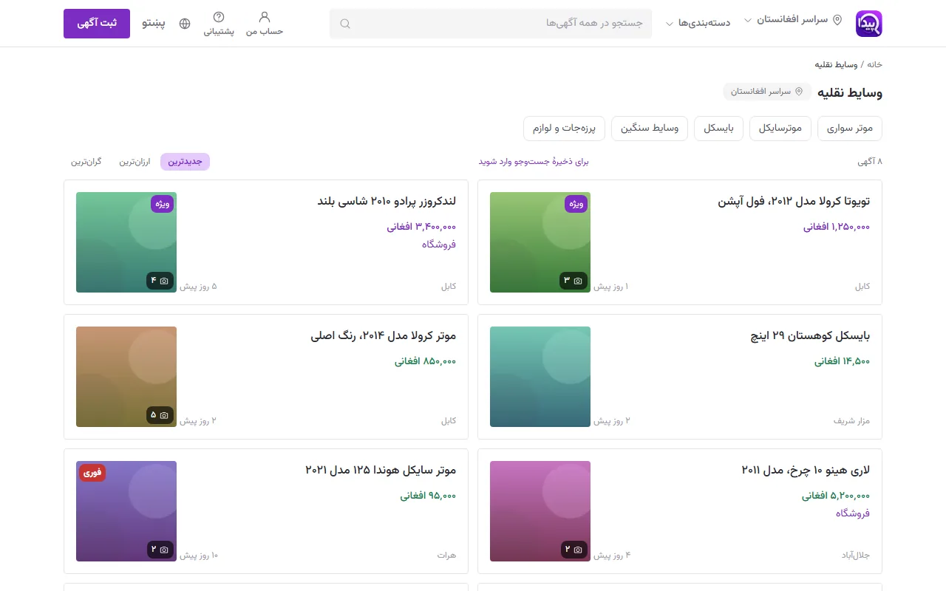The image size is (946, 591).
Task: Sort listings by جدیدترین
Action: click(185, 162)
